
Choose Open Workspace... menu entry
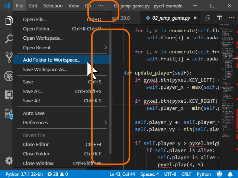tap(62, 38)
